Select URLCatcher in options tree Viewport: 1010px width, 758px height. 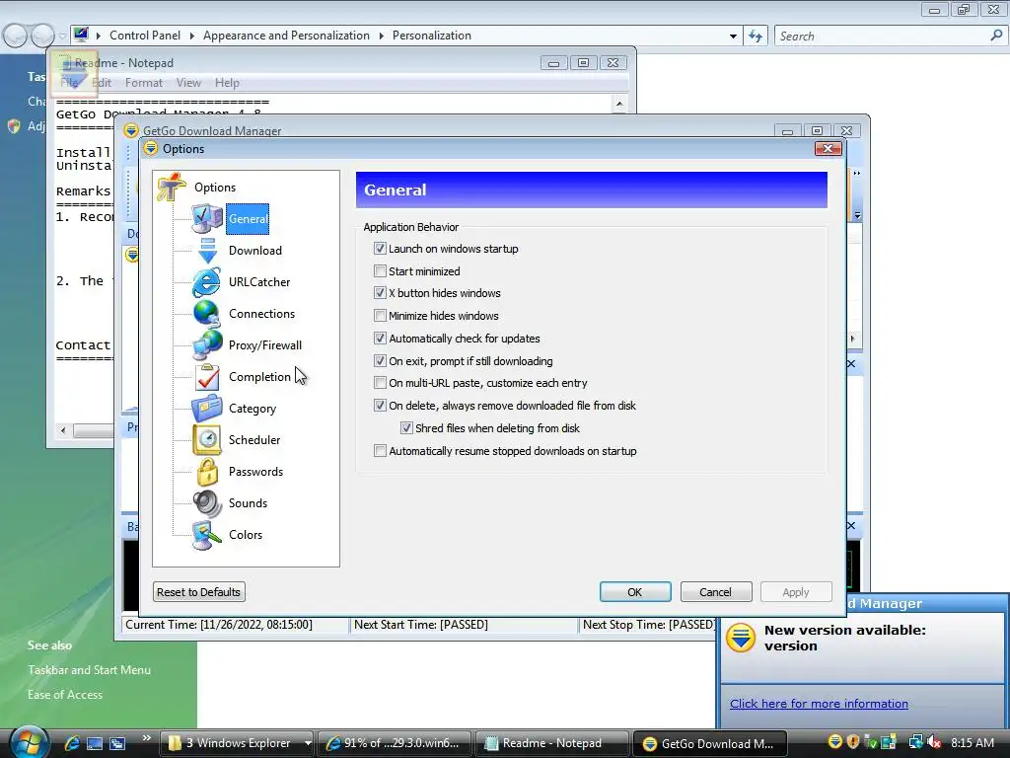[x=259, y=281]
